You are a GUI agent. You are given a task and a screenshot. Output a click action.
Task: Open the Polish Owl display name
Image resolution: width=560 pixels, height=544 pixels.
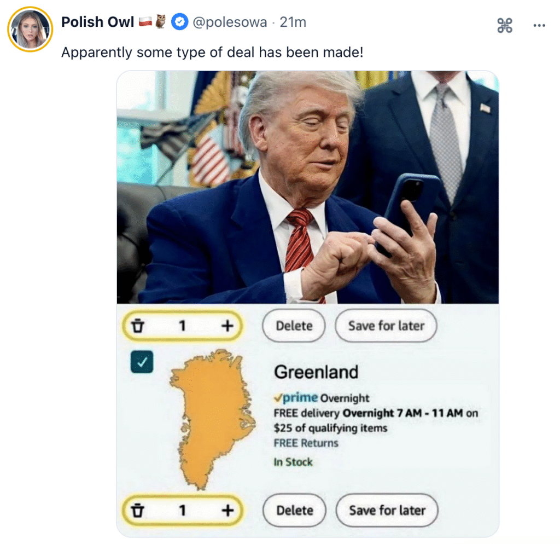click(97, 22)
